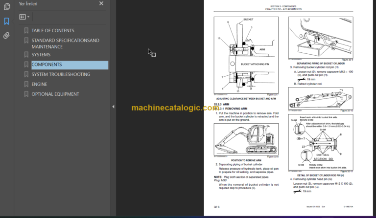This screenshot has width=376, height=218.
Task: Select the highlighted COMPONENTS bookmark
Action: click(x=47, y=65)
